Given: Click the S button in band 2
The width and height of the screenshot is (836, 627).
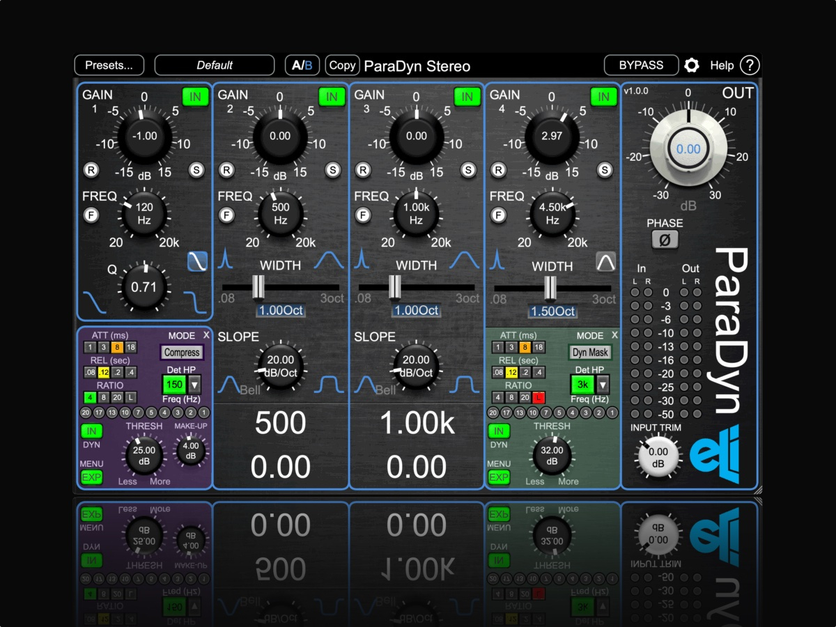Looking at the screenshot, I should [x=333, y=169].
